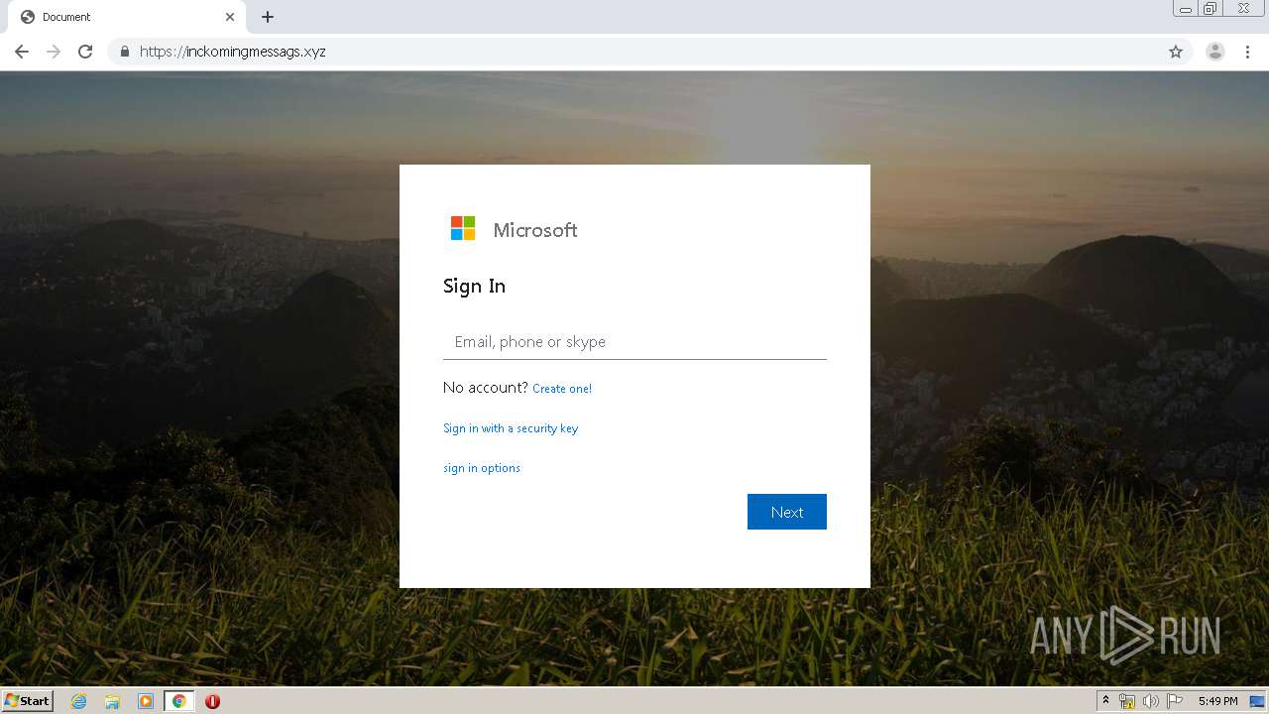Open the network tray icon

point(1127,701)
